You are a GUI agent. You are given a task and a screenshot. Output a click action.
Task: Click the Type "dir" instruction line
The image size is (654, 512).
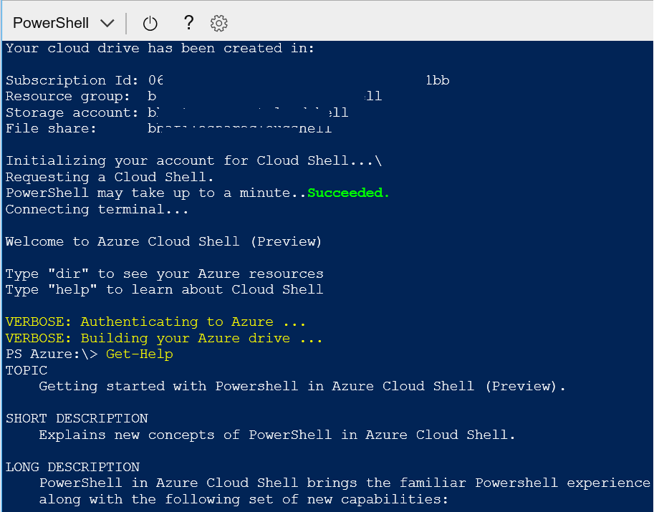[x=164, y=274]
